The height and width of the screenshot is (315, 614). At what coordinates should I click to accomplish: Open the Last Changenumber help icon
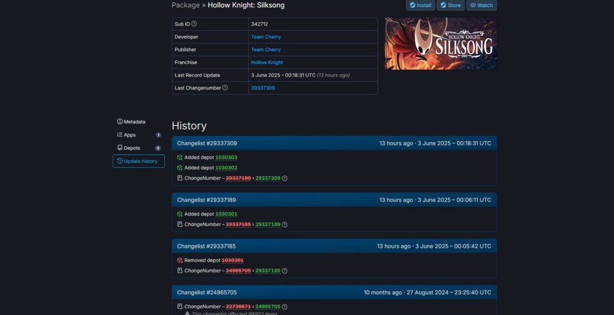point(225,87)
